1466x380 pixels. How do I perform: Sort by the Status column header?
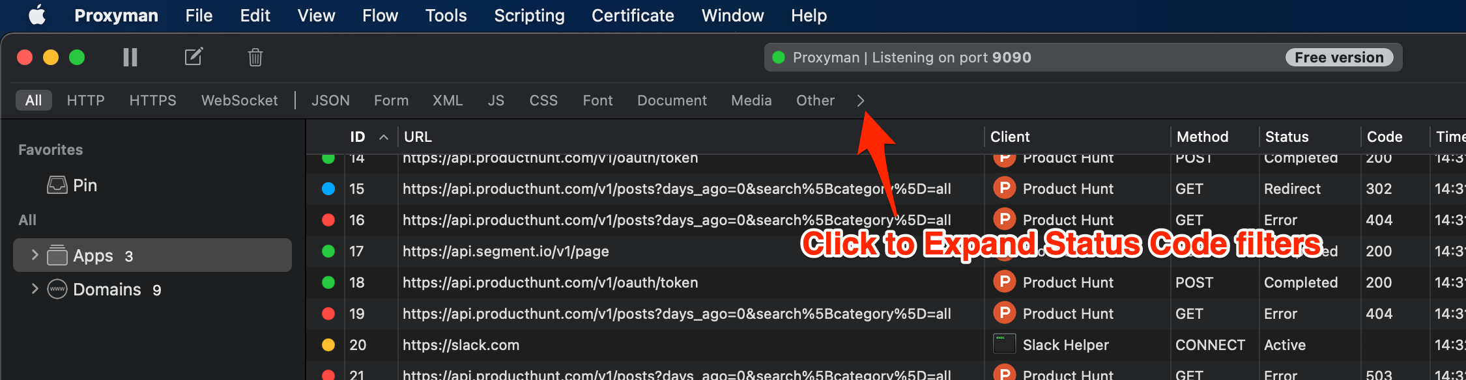(1287, 137)
